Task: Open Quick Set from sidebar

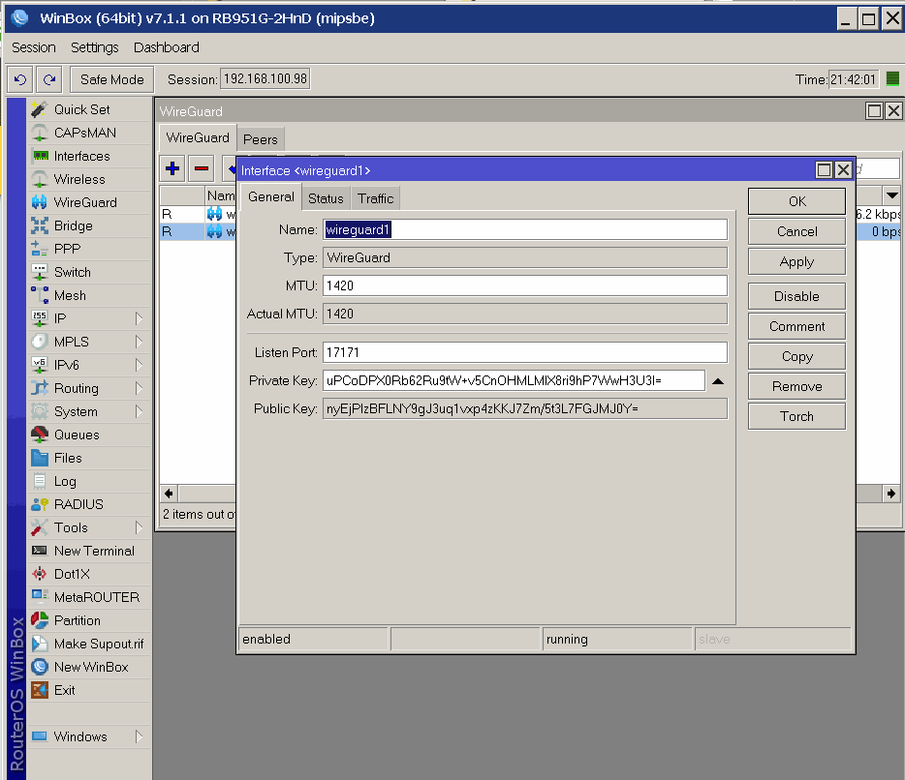Action: coord(89,109)
